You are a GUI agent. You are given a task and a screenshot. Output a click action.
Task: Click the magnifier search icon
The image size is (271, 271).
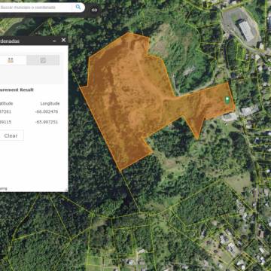point(78,7)
